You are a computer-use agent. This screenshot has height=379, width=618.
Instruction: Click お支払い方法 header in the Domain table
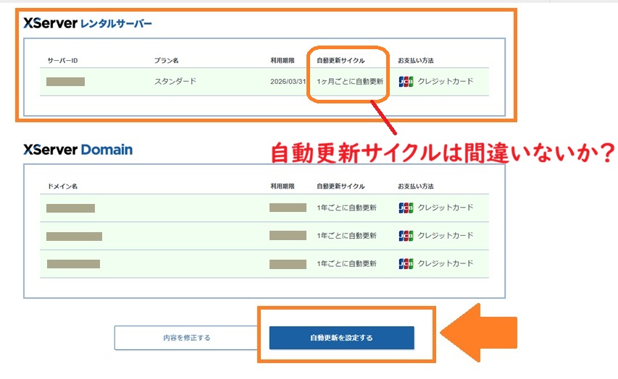point(415,187)
